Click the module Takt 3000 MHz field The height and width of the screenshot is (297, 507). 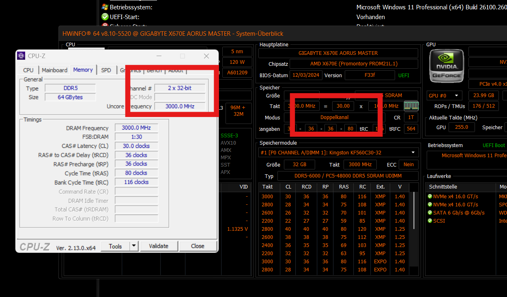click(x=360, y=165)
